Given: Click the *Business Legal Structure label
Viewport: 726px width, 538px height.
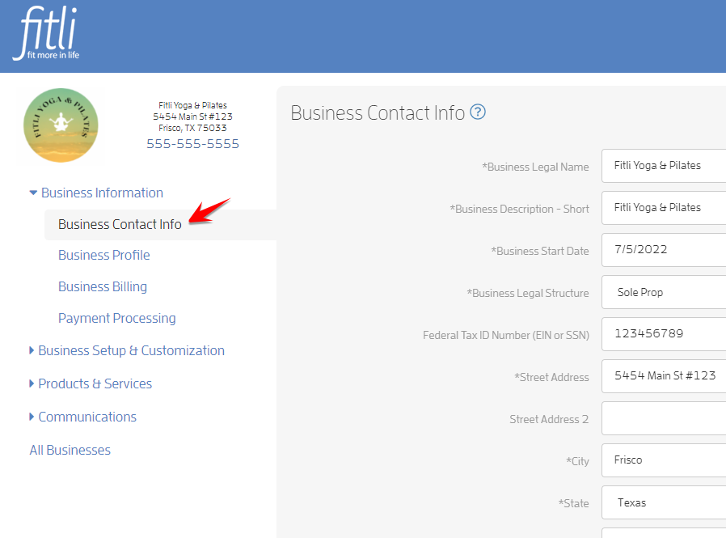Looking at the screenshot, I should 528,294.
